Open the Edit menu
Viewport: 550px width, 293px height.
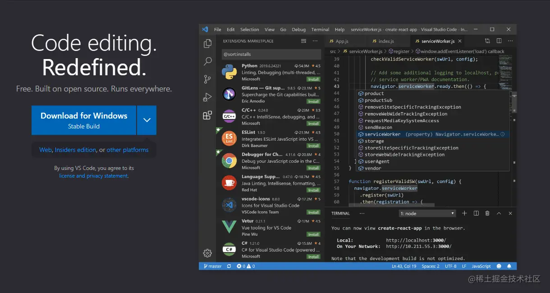point(231,29)
